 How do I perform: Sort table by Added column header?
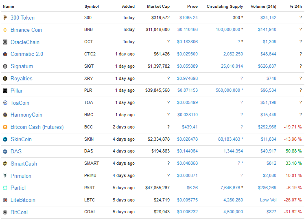[128, 7]
